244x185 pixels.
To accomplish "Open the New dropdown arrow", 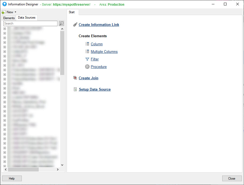I will click(x=16, y=12).
